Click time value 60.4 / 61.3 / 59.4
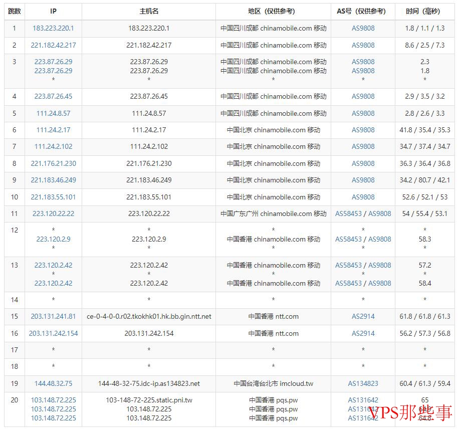The image size is (458, 429). point(425,384)
